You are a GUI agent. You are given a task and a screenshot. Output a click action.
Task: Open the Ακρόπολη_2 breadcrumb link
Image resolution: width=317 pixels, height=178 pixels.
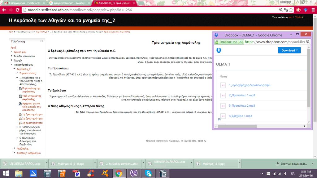pyautogui.click(x=41, y=32)
